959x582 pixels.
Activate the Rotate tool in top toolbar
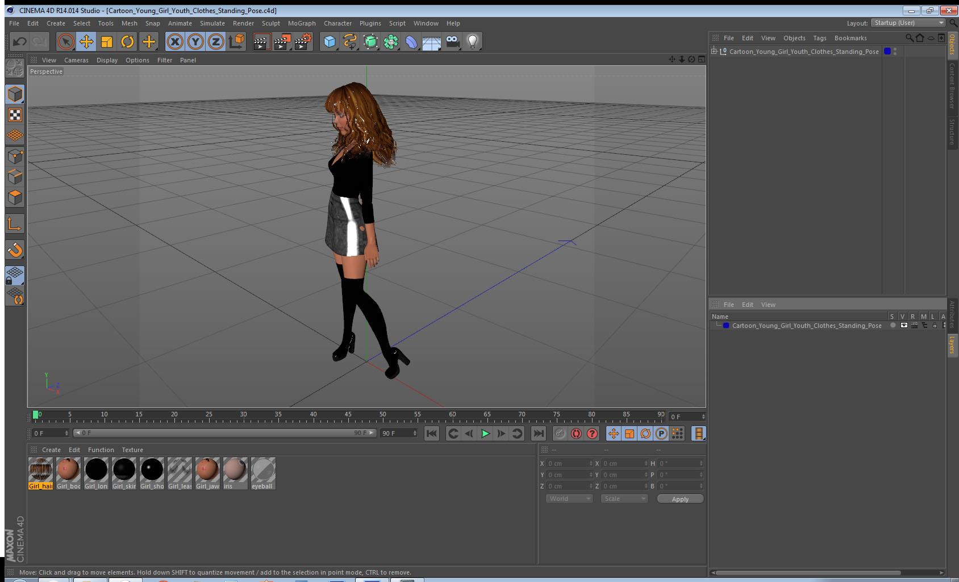pyautogui.click(x=127, y=41)
